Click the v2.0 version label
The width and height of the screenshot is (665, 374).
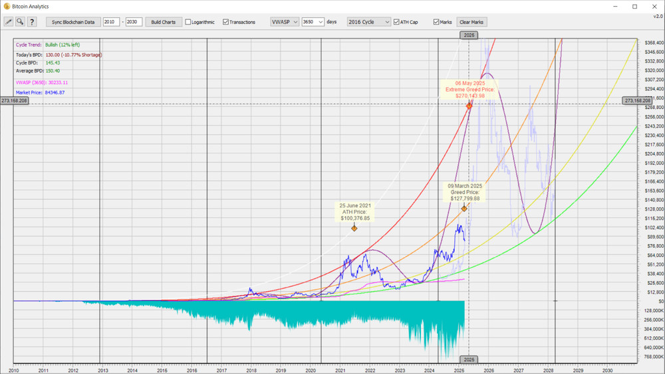pyautogui.click(x=658, y=16)
